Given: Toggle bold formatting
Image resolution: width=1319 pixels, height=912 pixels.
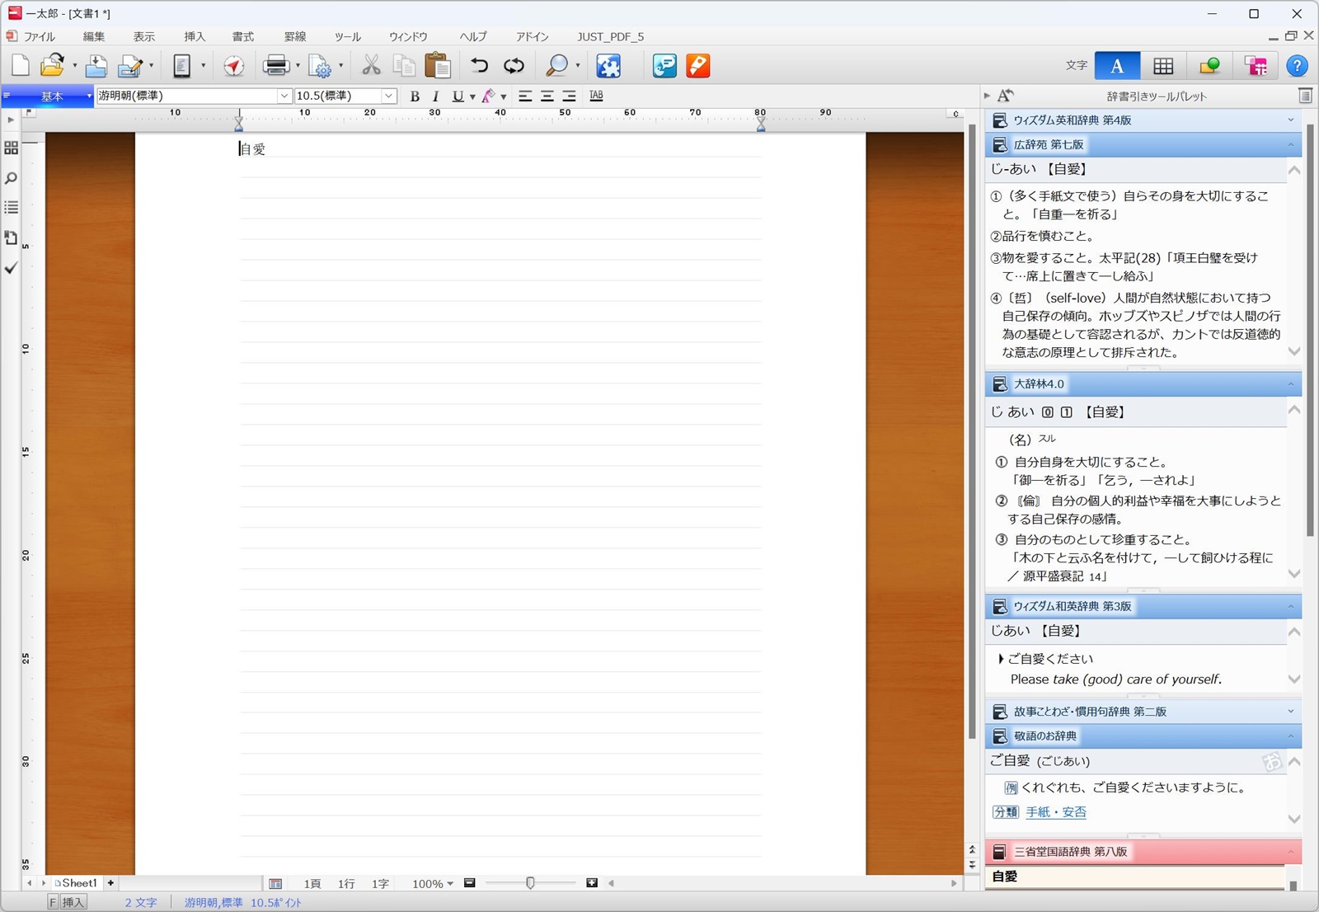Looking at the screenshot, I should tap(415, 96).
